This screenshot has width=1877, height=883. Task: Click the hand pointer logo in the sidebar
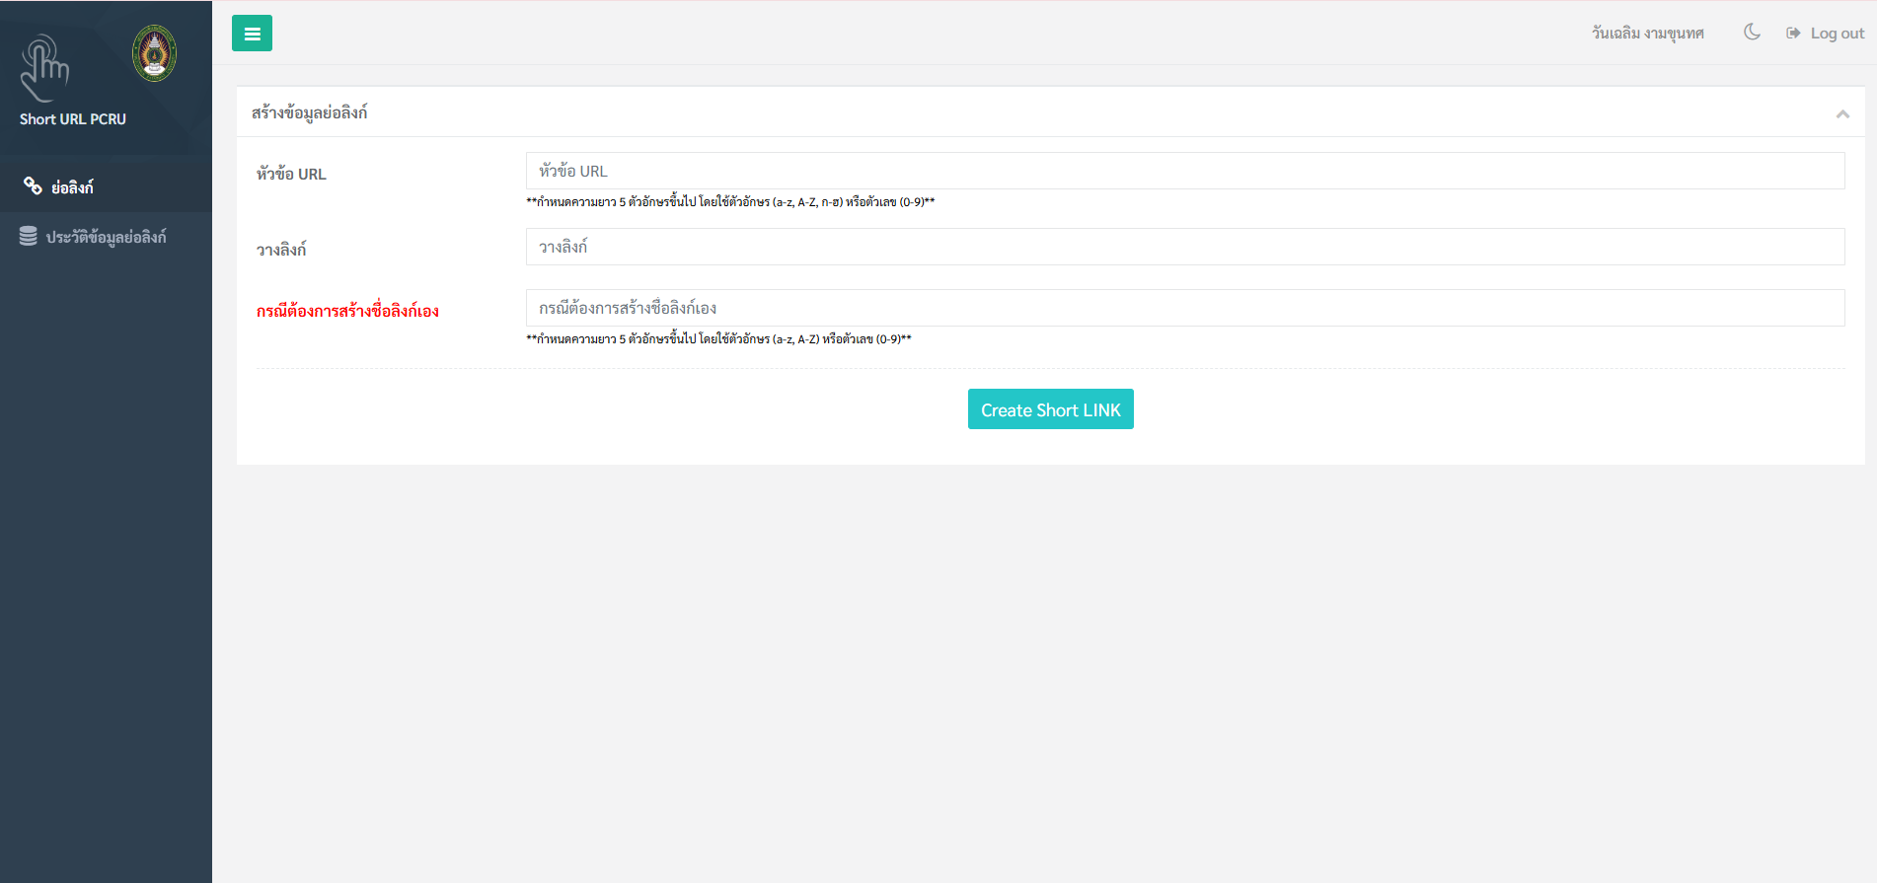(44, 68)
